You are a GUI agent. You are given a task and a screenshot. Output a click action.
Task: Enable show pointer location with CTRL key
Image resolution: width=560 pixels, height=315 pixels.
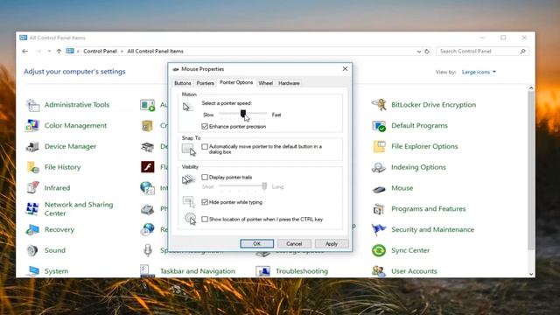tap(205, 220)
